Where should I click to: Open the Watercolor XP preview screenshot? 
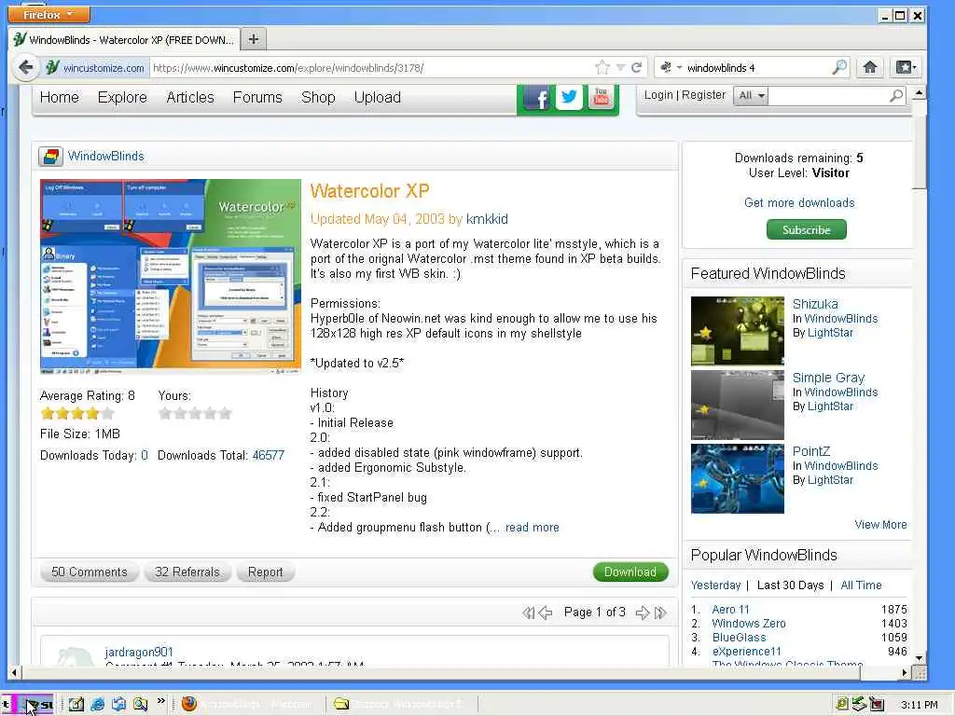(171, 276)
